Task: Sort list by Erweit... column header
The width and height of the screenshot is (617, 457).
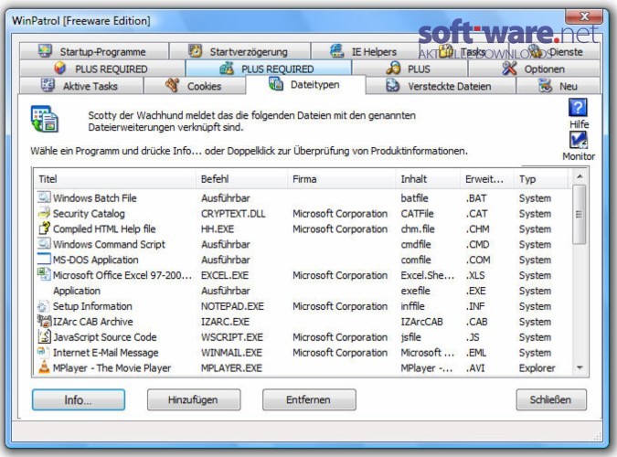Action: click(x=487, y=179)
